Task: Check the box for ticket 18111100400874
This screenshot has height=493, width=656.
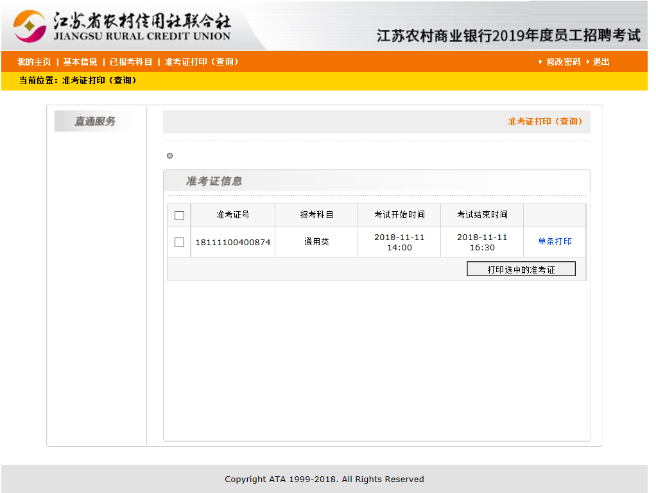Action: click(179, 242)
